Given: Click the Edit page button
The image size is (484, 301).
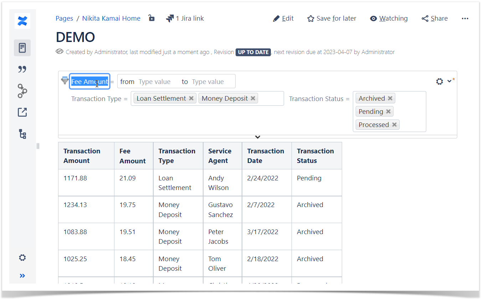Looking at the screenshot, I should [x=283, y=19].
